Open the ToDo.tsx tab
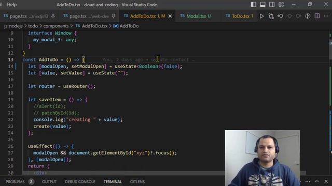Viewport: 332px width, 186px height. pos(240,16)
